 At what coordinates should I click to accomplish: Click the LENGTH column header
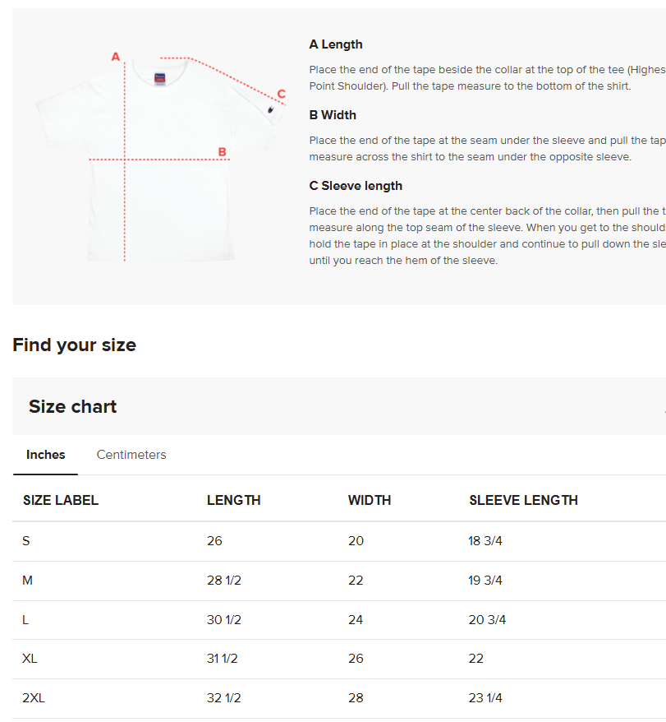tap(233, 500)
